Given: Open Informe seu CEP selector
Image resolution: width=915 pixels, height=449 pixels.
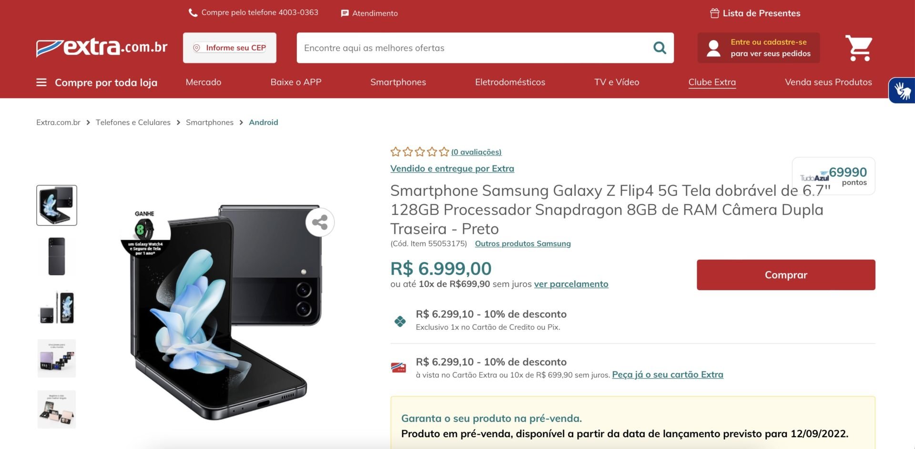Looking at the screenshot, I should tap(230, 48).
